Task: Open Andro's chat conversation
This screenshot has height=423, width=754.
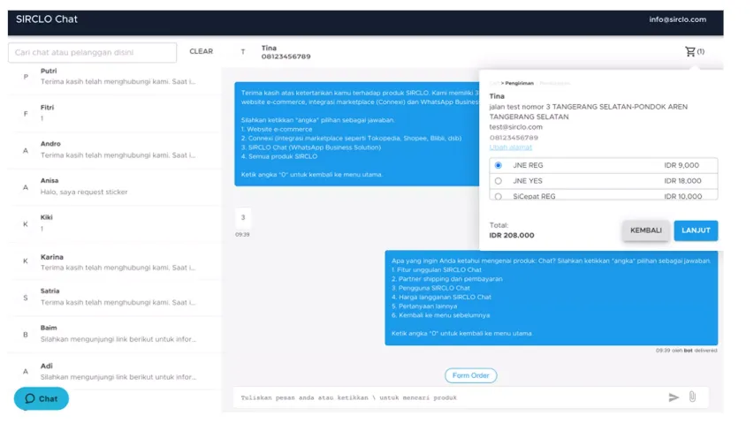Action: (x=114, y=150)
